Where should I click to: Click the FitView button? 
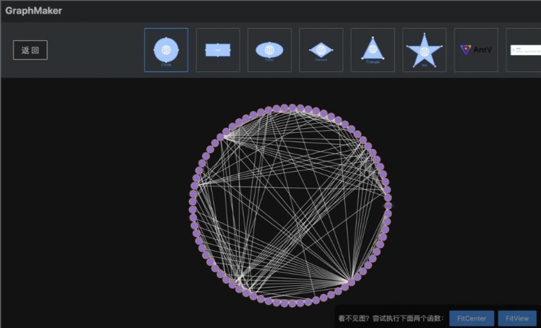point(517,318)
